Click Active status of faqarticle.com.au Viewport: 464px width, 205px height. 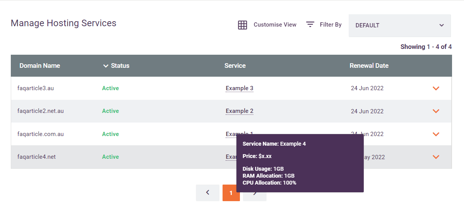click(110, 134)
